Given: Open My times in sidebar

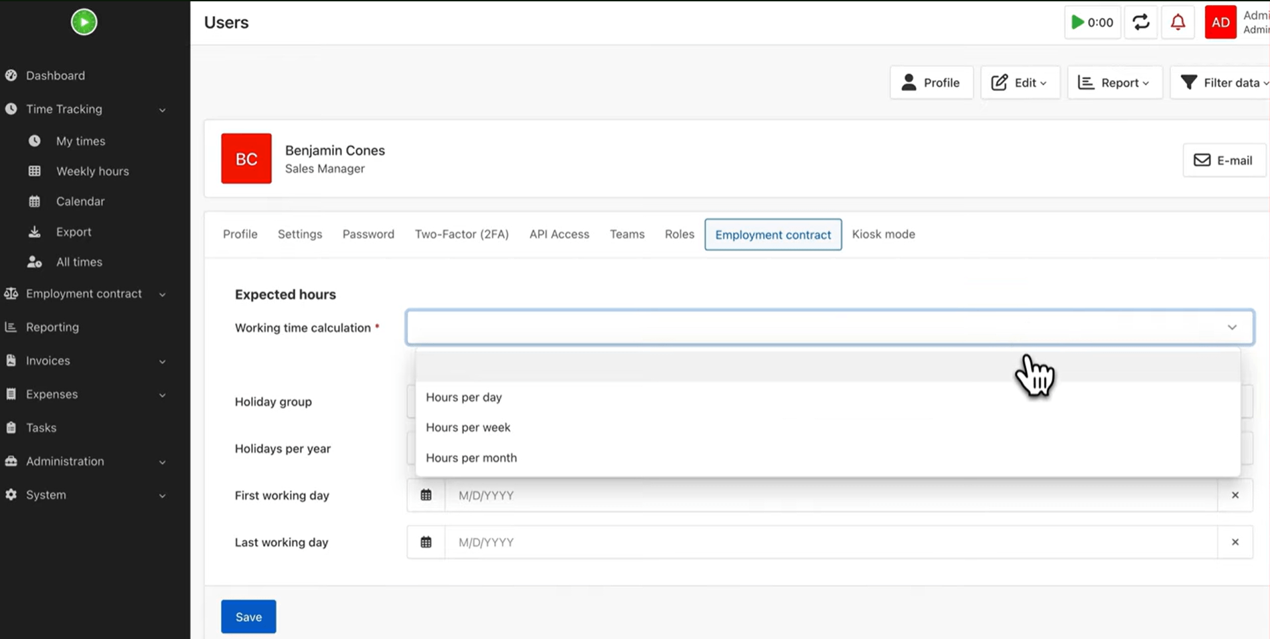Looking at the screenshot, I should (80, 141).
